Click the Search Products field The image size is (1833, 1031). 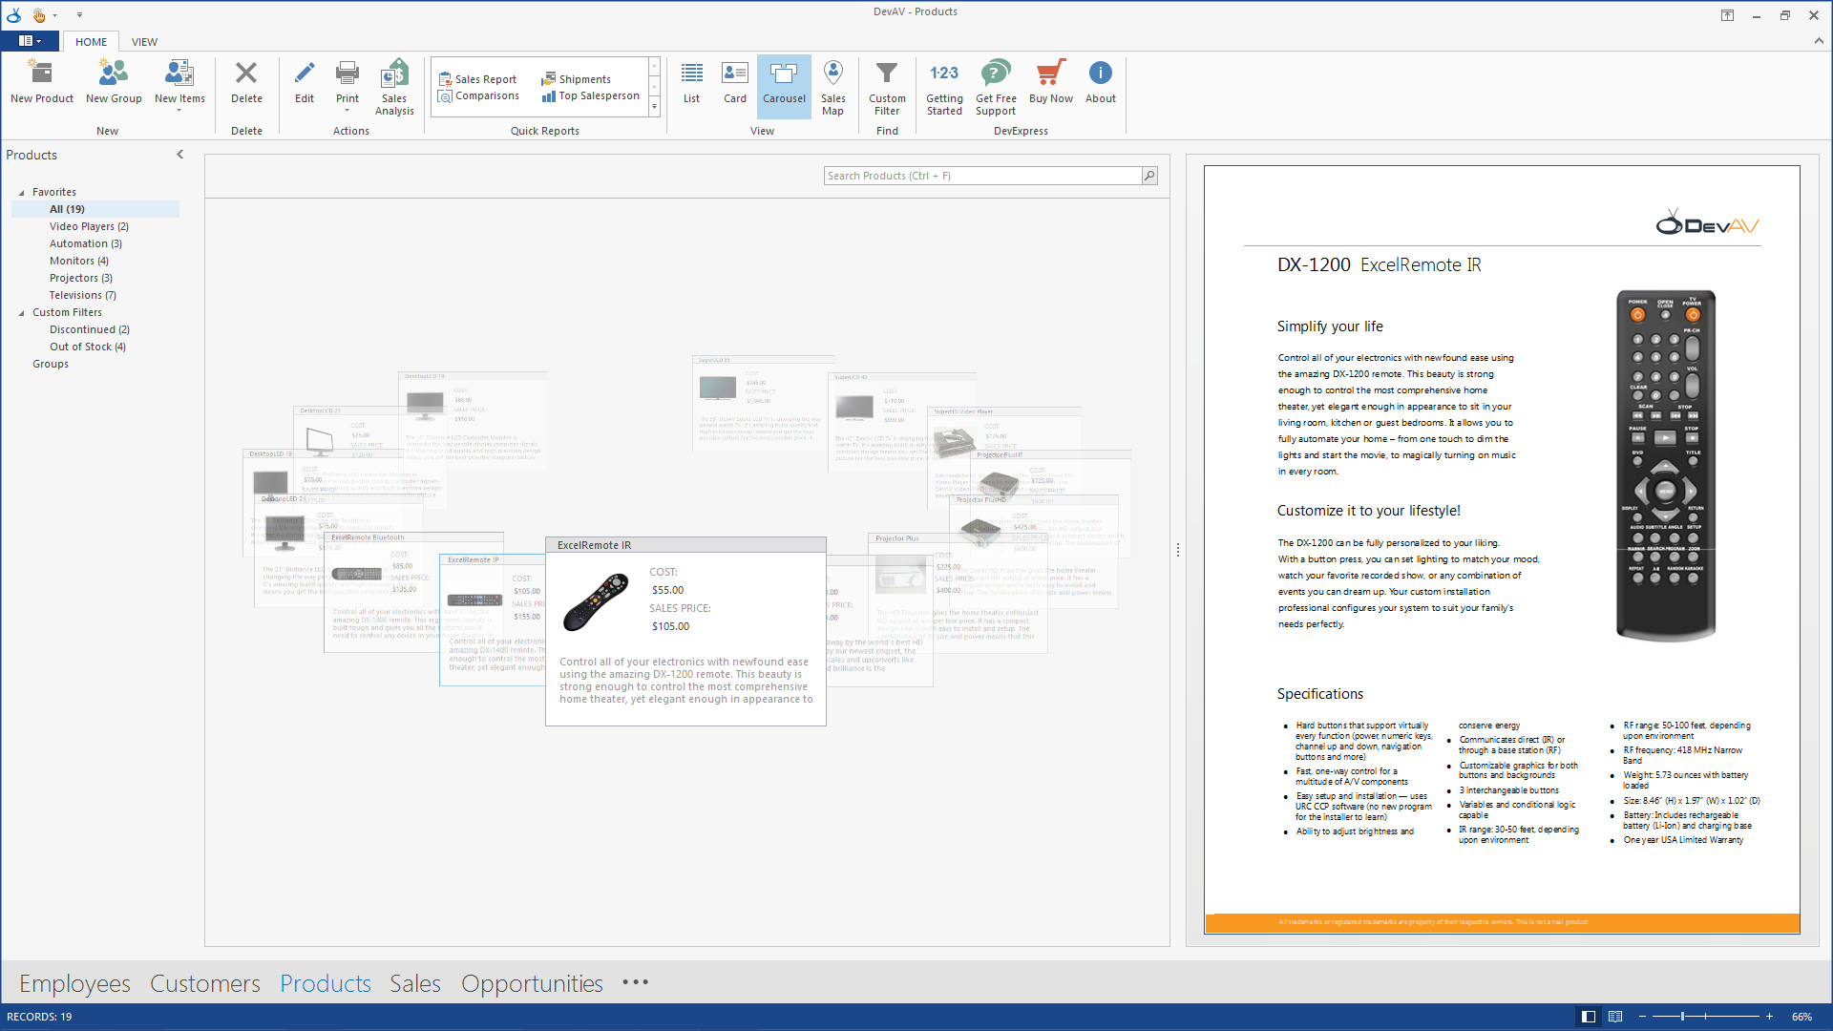[981, 176]
